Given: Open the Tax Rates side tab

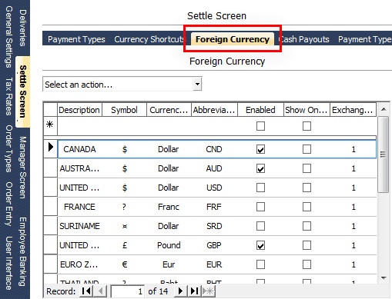Looking at the screenshot, I should point(8,96).
